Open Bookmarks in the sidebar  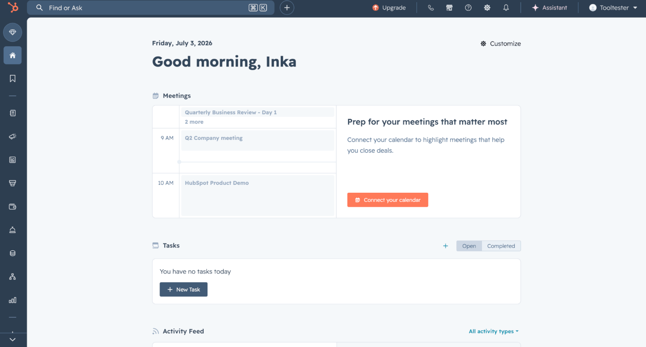click(12, 79)
